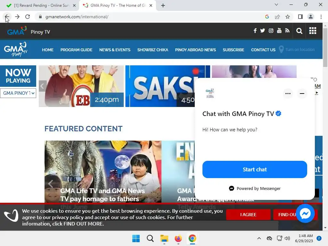This screenshot has width=328, height=246.
Task: Share this page via share icon
Action: [277, 17]
